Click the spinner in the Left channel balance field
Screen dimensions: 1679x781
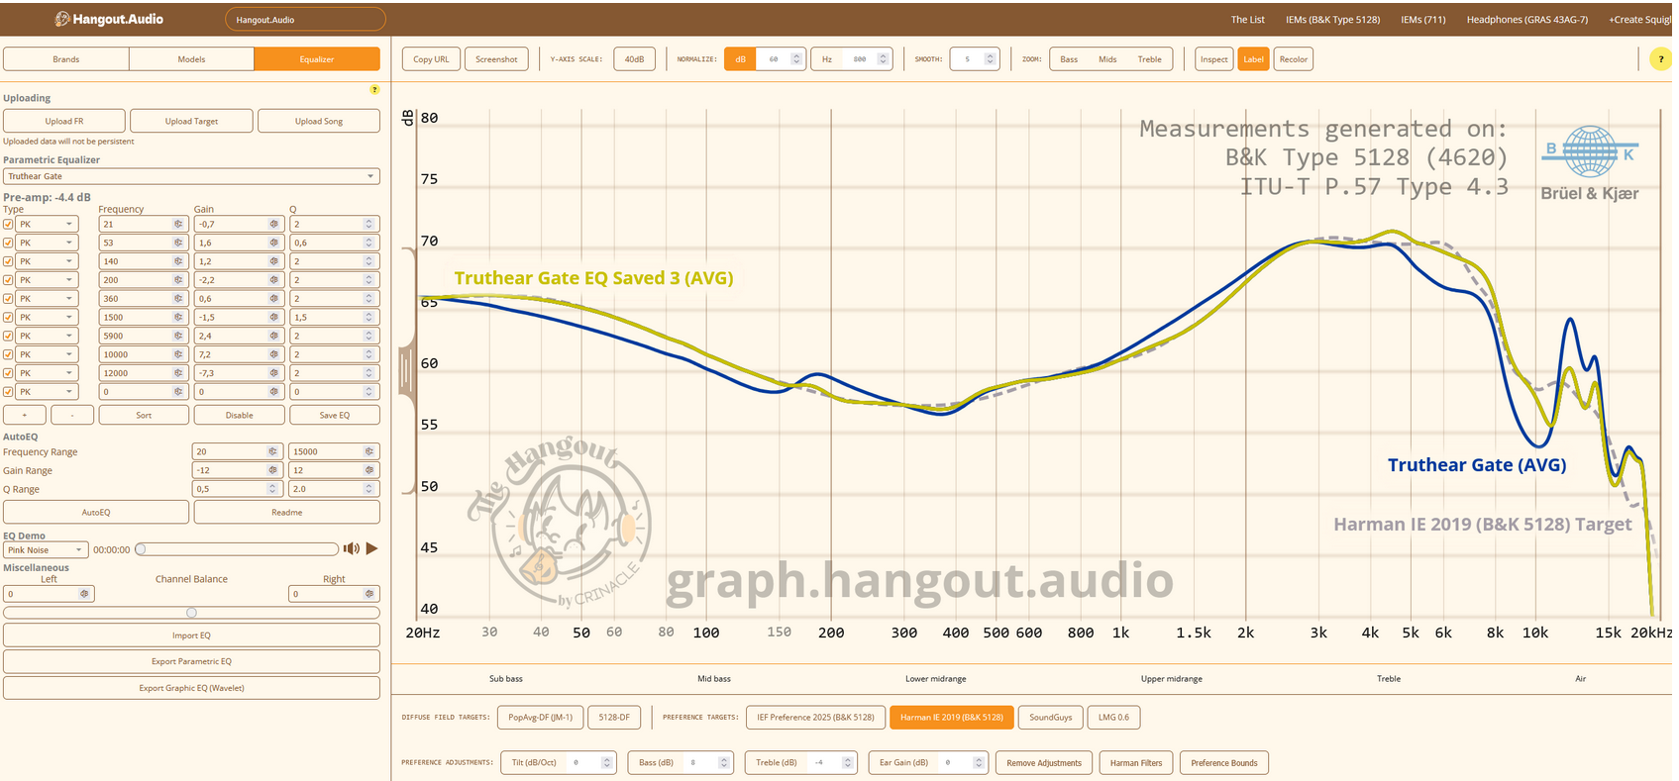coord(85,594)
